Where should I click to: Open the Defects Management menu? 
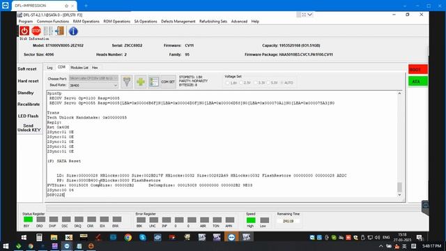[178, 22]
